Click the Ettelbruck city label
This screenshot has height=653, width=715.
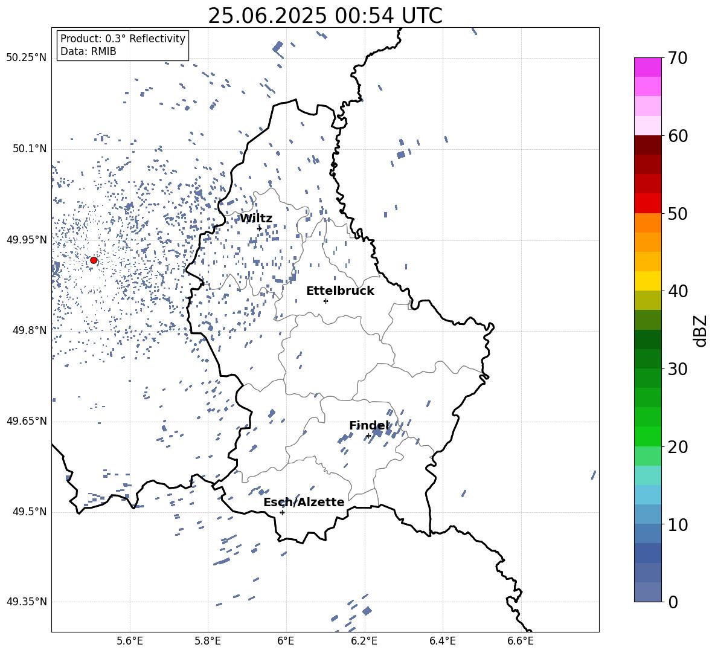coord(340,291)
